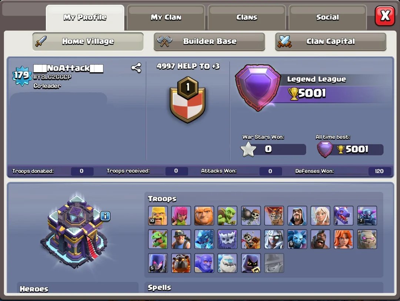This screenshot has width=400, height=301.
Task: Select the Barbarian troop icon
Action: (158, 215)
